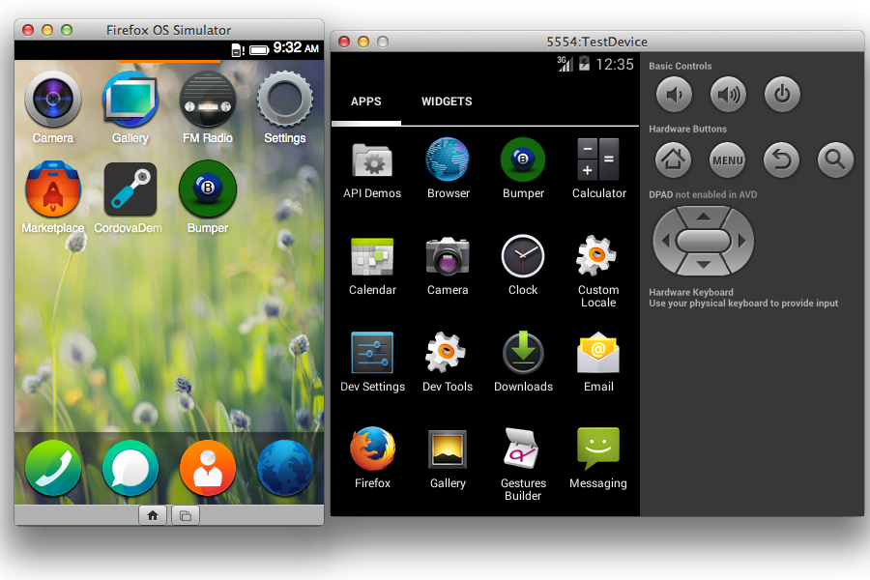The height and width of the screenshot is (580, 870).
Task: Click hardware MENU button
Action: coord(728,160)
